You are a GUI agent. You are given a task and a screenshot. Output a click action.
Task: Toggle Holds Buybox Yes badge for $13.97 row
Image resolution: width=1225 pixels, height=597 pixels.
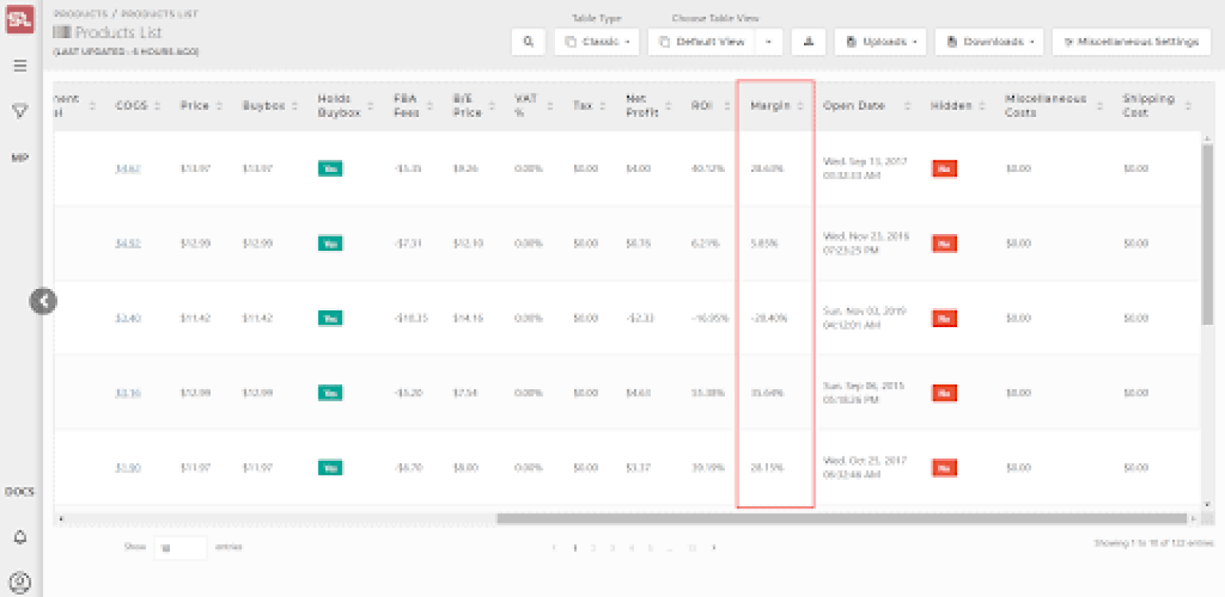(331, 169)
